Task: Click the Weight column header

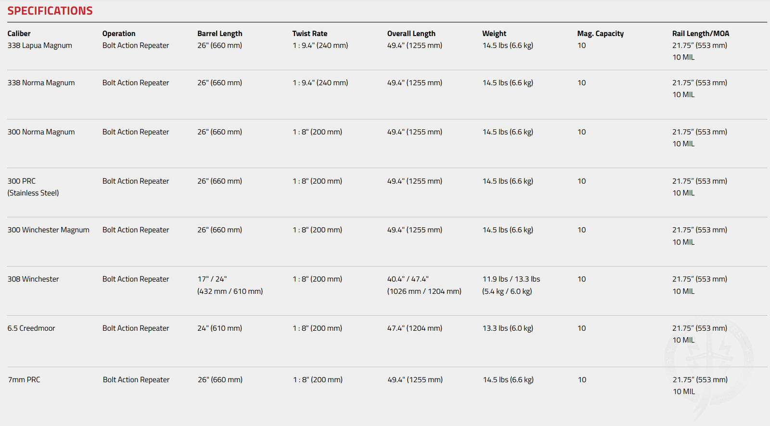Action: click(x=494, y=34)
